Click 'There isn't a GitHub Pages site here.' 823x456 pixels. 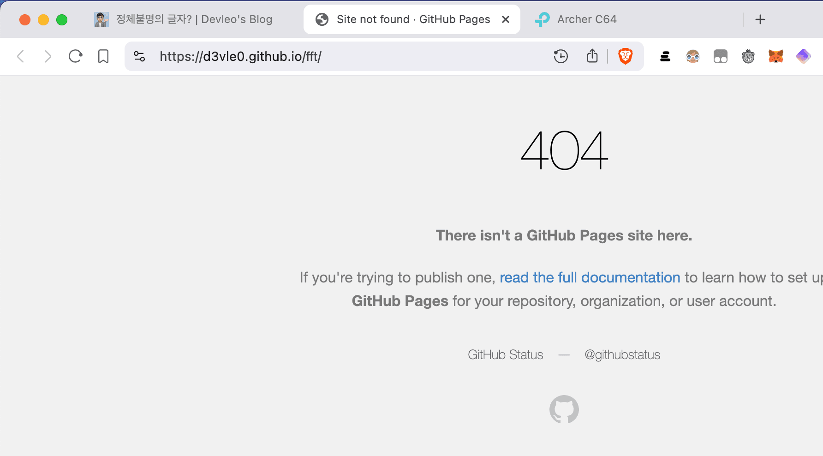point(564,235)
